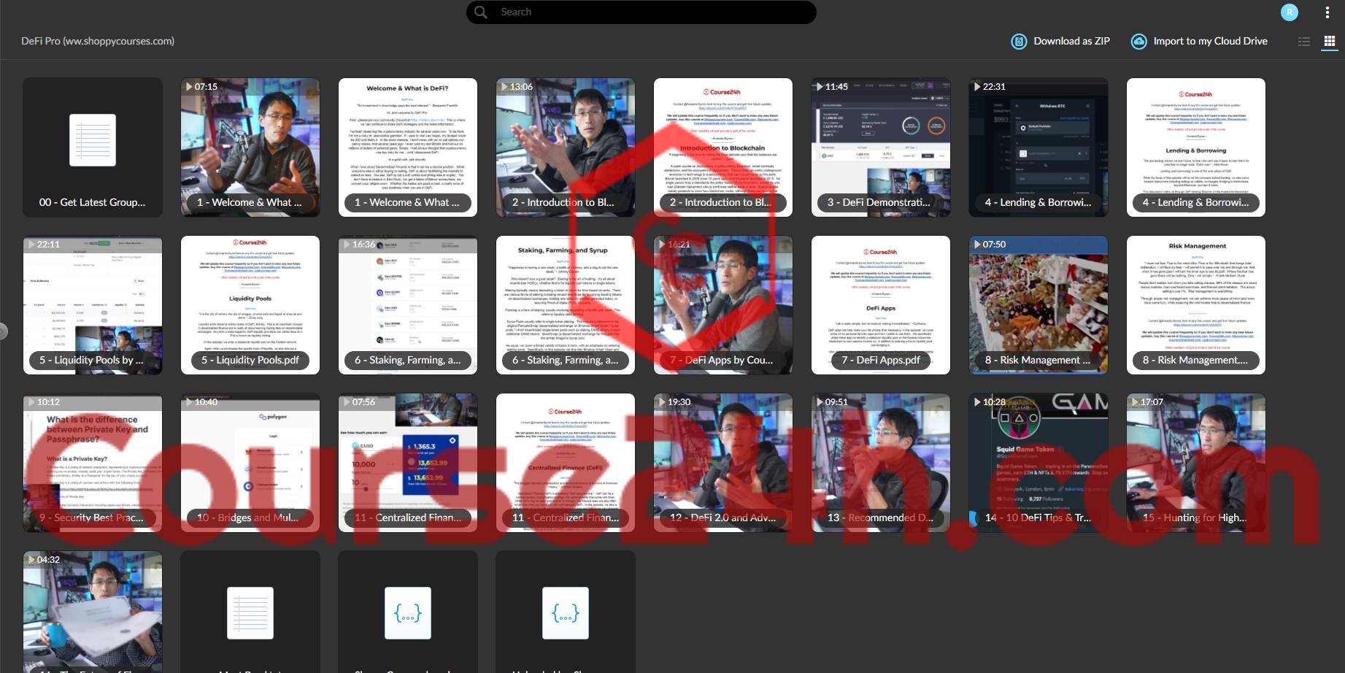Switch to grid thumbnail view
The height and width of the screenshot is (673, 1345).
tap(1330, 42)
